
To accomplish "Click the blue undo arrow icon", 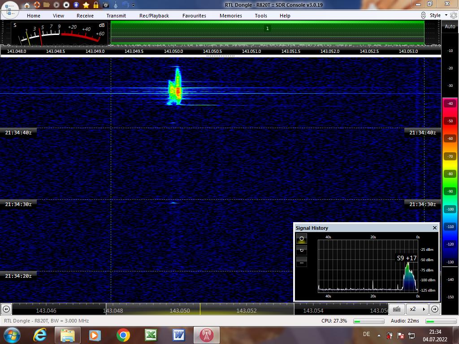I will point(126,4).
